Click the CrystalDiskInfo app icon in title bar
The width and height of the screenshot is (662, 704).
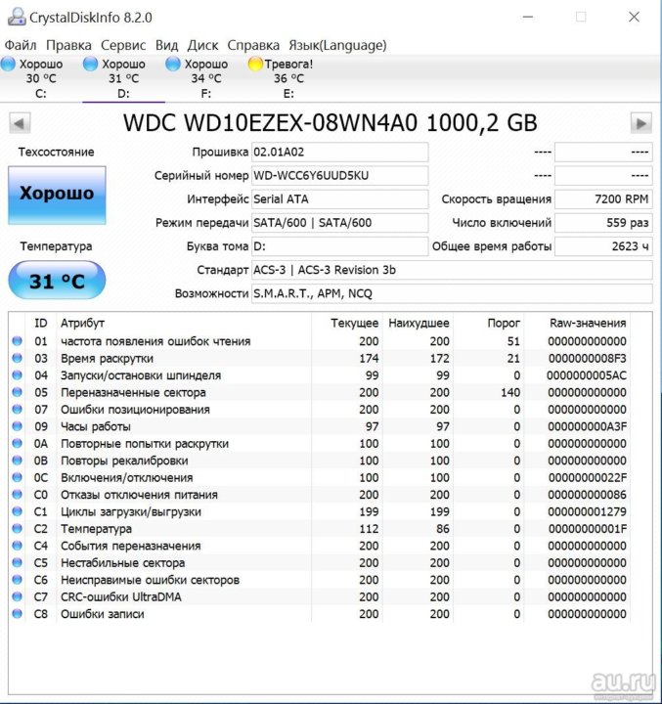tap(14, 18)
